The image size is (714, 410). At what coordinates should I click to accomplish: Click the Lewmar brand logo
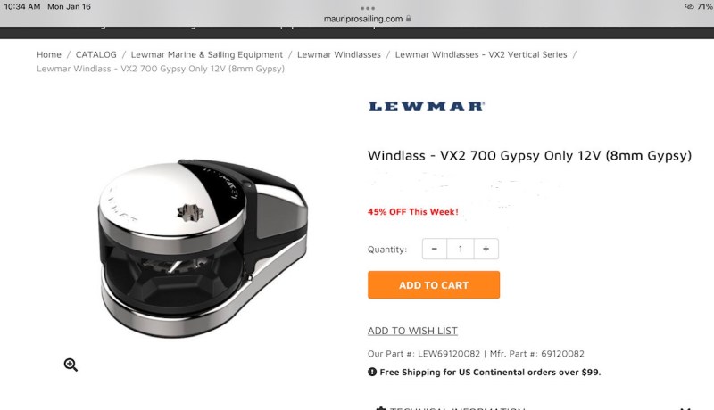tap(427, 106)
